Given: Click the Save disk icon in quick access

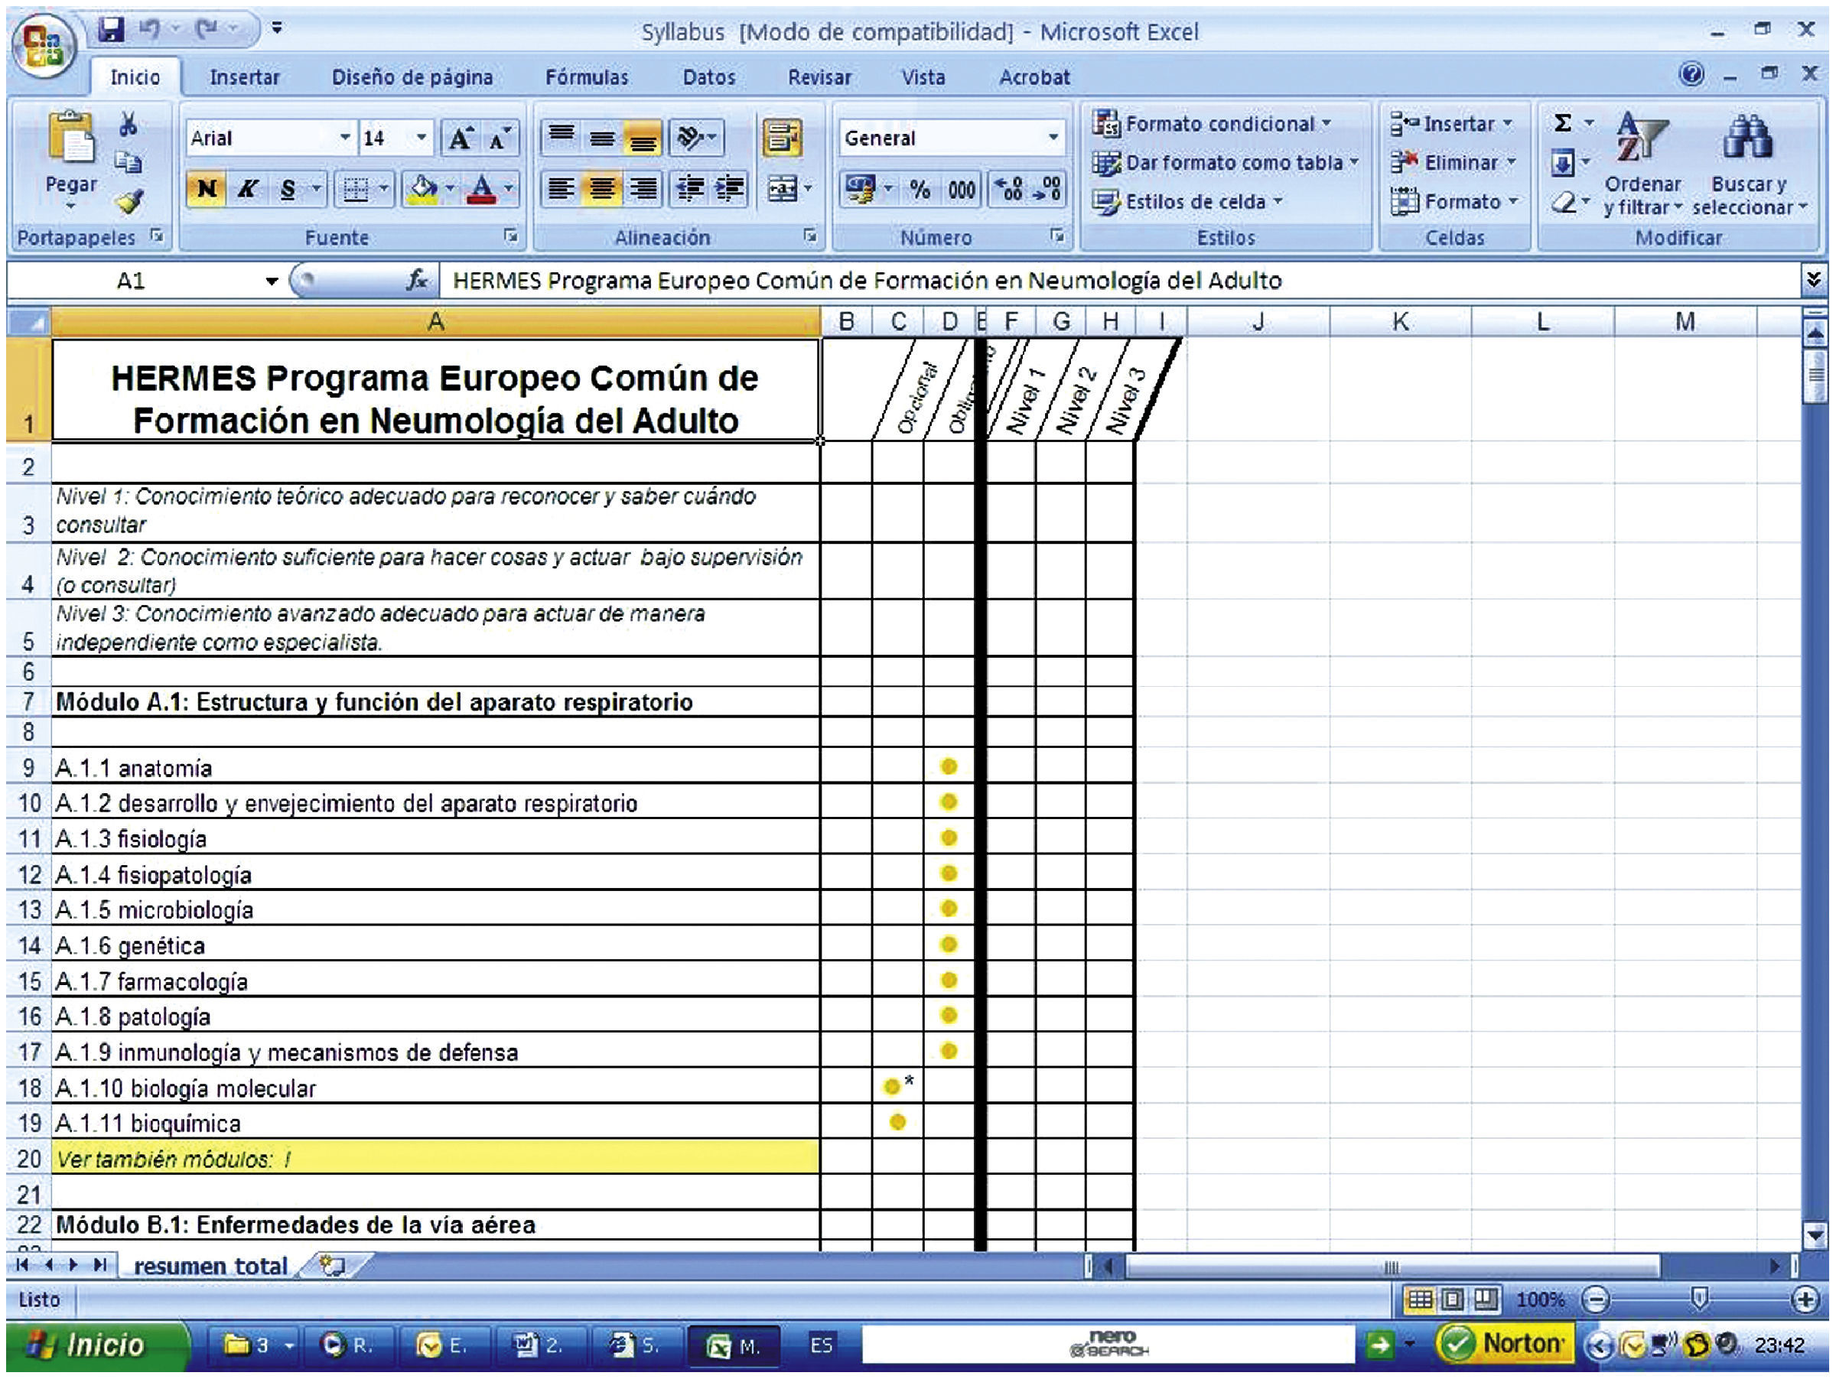Looking at the screenshot, I should point(110,30).
